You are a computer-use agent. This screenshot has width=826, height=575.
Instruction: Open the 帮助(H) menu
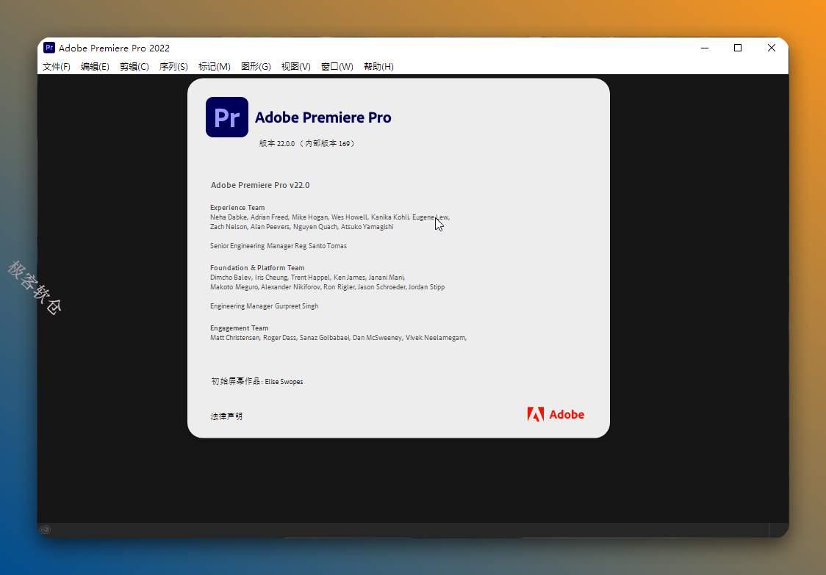tap(378, 66)
